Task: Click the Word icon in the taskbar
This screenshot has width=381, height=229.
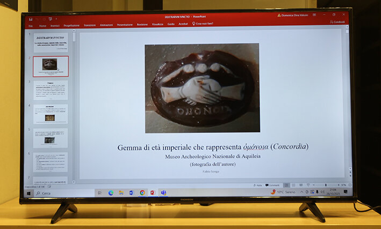Action: coord(131,193)
